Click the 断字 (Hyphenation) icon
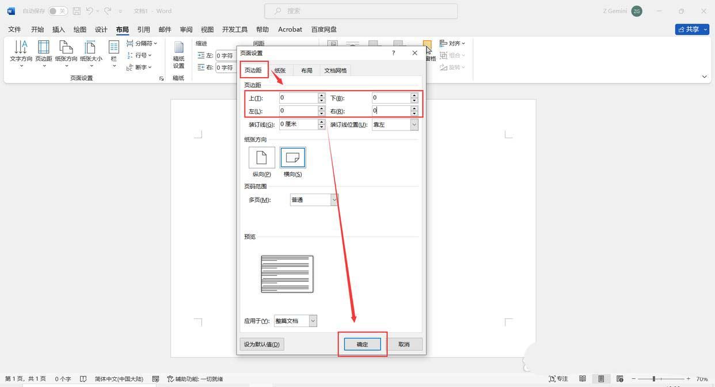This screenshot has height=387, width=715. pos(140,67)
